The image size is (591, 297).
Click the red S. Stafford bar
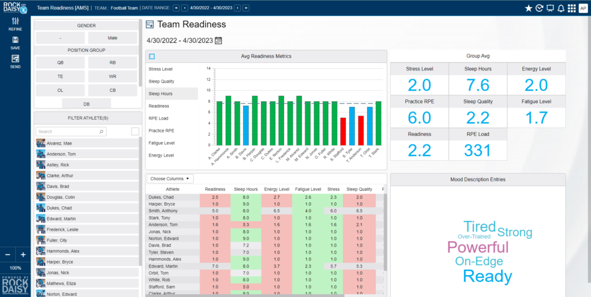coord(343,132)
